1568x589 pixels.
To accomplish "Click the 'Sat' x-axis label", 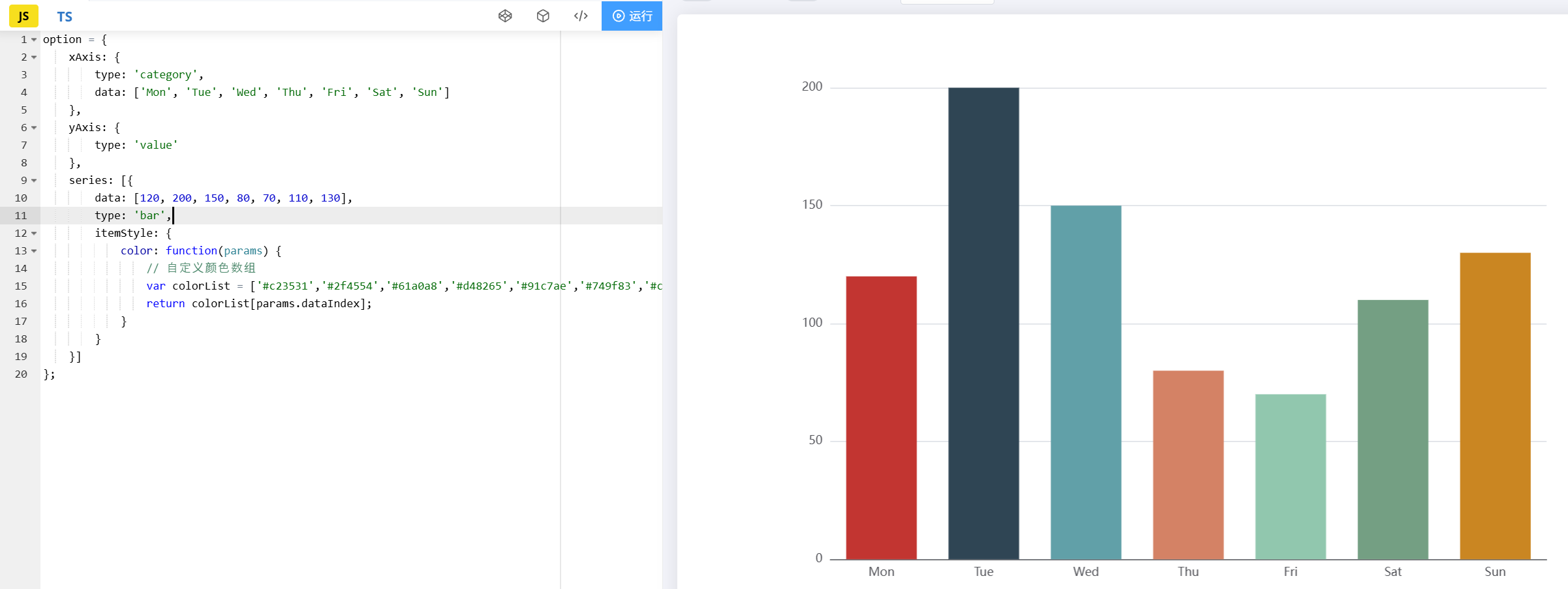I will coord(1393,571).
